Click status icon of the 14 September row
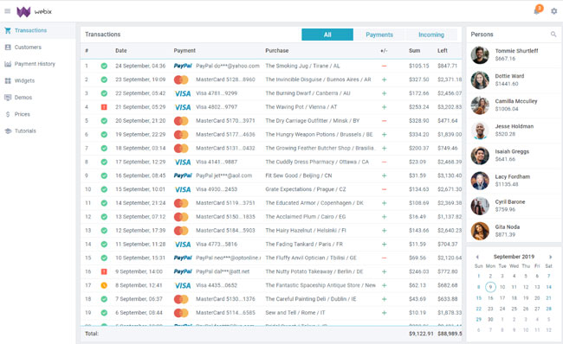Image resolution: width=563 pixels, height=344 pixels. click(104, 203)
